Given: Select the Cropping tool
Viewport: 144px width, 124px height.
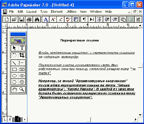Looking at the screenshot, I should pos(22,55).
